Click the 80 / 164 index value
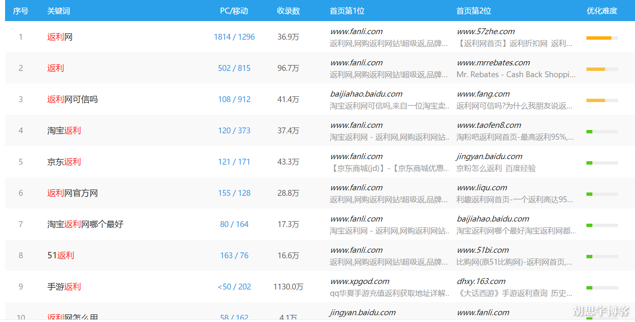Image resolution: width=635 pixels, height=322 pixels. point(234,225)
